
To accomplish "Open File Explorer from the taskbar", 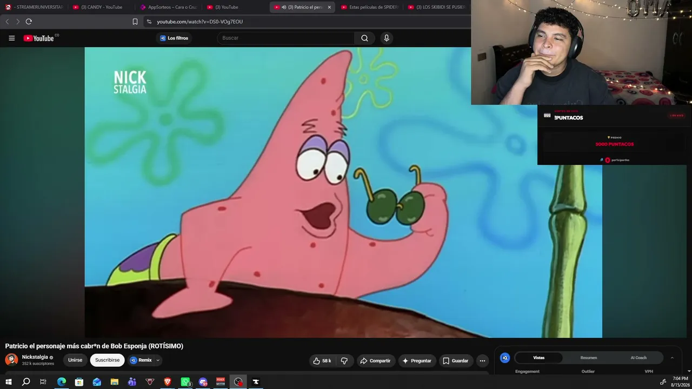I will pyautogui.click(x=115, y=382).
